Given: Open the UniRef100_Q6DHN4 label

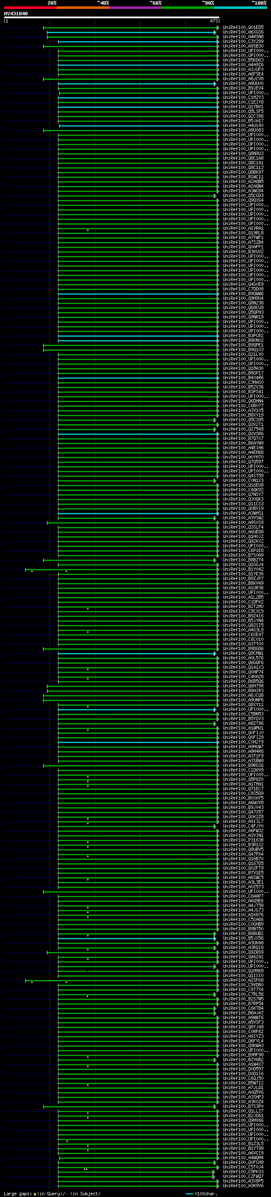Looking at the screenshot, I should click(x=243, y=401).
